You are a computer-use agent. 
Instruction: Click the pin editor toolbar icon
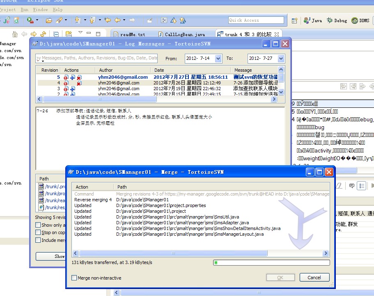tap(149, 20)
